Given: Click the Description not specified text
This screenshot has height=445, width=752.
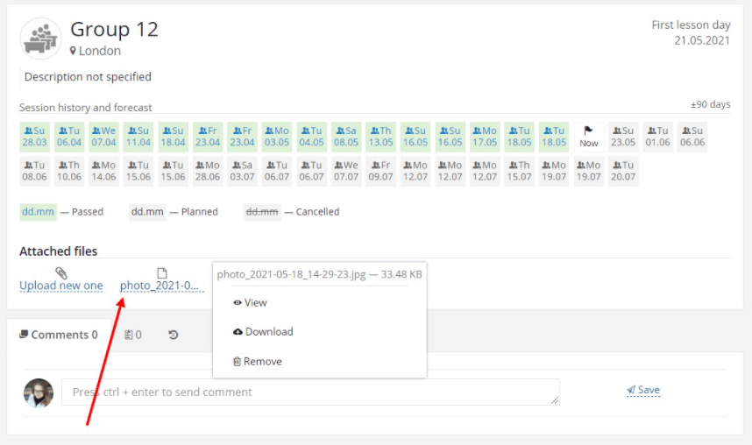Looking at the screenshot, I should 88,77.
